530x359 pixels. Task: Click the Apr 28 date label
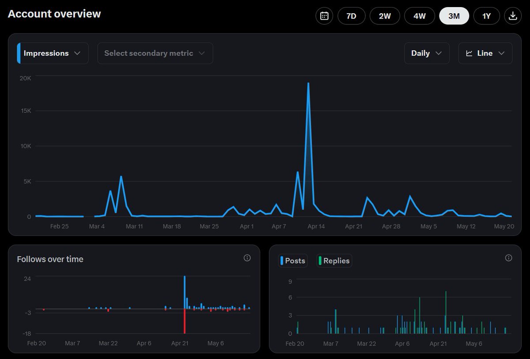[391, 226]
